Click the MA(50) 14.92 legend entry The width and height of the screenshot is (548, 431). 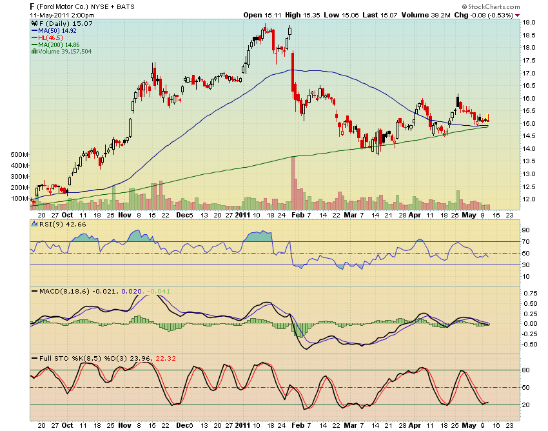click(57, 31)
